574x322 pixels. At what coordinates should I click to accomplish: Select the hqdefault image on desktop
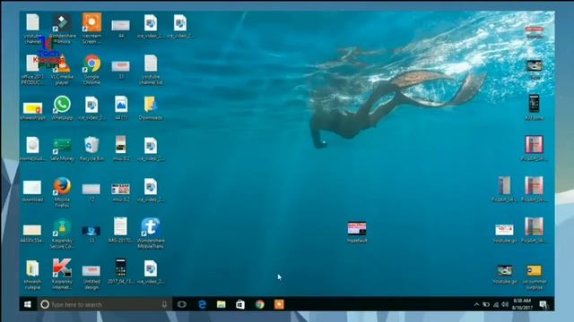[357, 233]
